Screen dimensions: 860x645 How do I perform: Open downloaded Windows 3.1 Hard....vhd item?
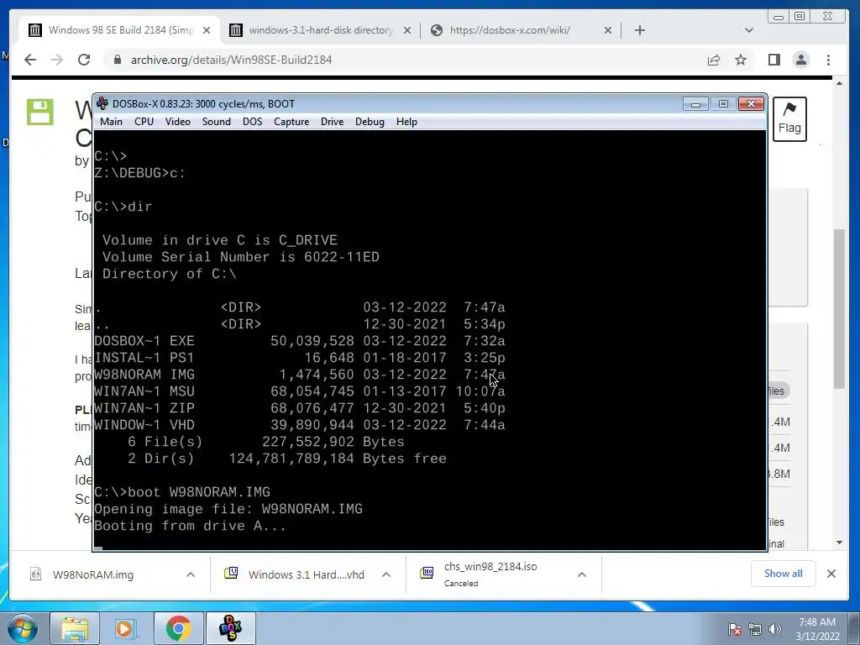(x=306, y=574)
